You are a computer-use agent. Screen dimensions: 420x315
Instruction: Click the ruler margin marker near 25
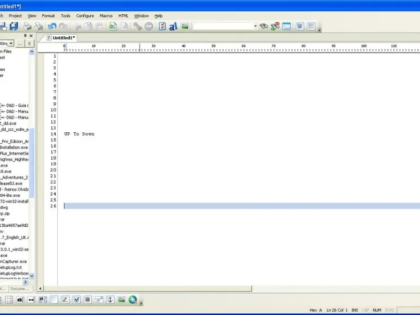[x=140, y=47]
